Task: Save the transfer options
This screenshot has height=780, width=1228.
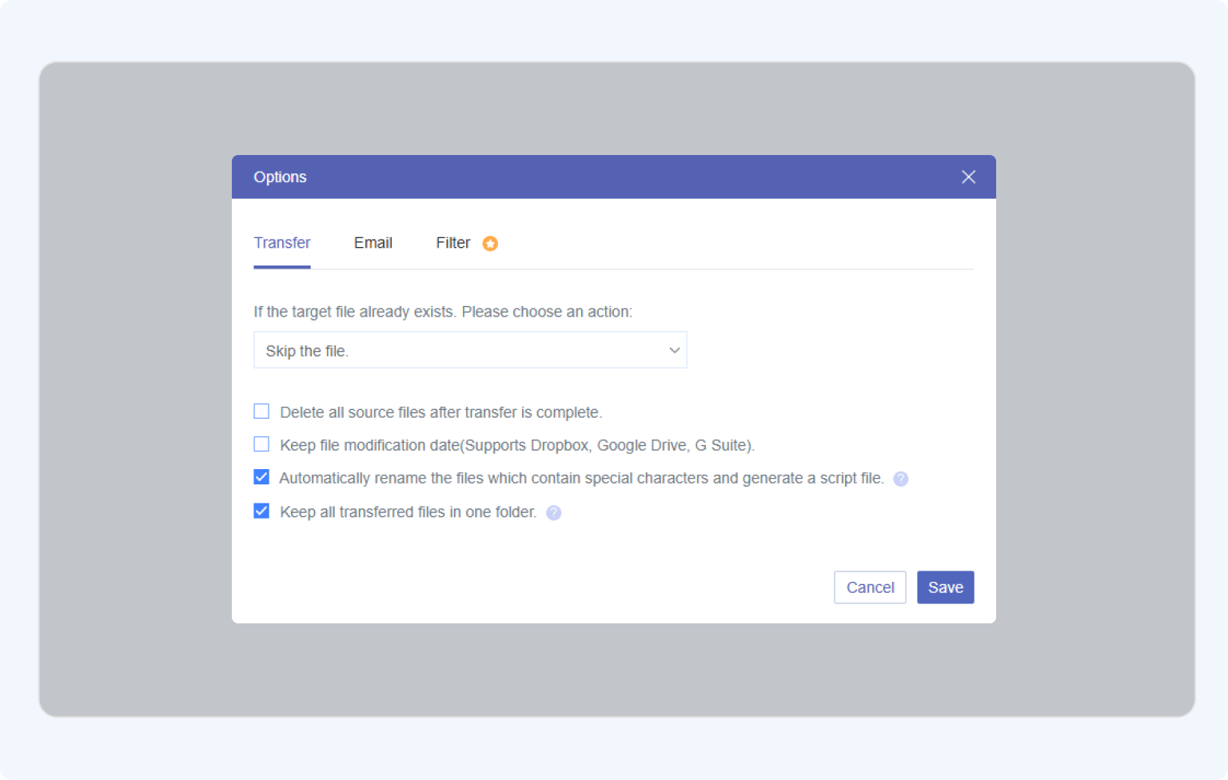Action: click(945, 587)
